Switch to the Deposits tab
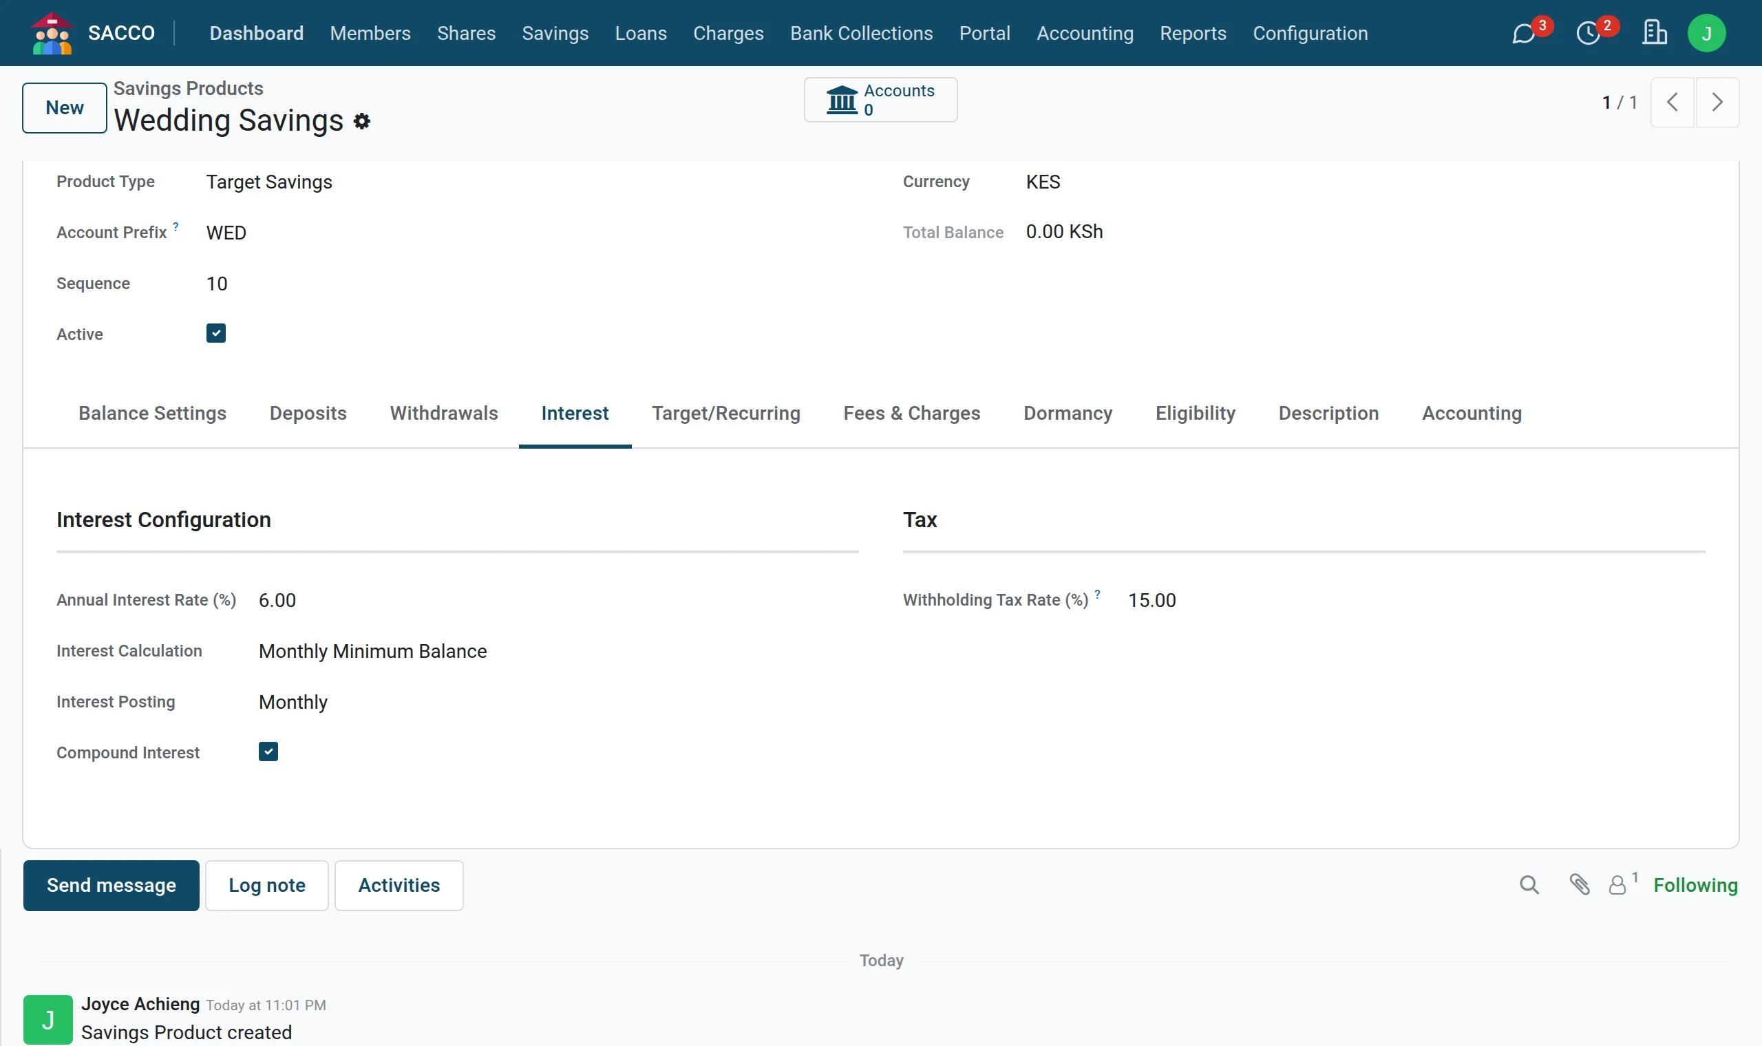This screenshot has height=1046, width=1762. (x=308, y=413)
